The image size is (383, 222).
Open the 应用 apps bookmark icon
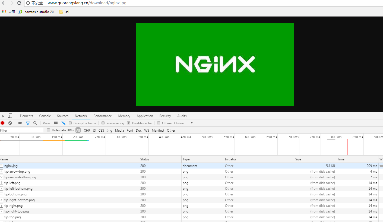click(x=4, y=12)
